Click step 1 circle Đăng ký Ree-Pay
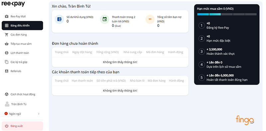This screenshot has height=131, width=266. pyautogui.click(x=201, y=26)
